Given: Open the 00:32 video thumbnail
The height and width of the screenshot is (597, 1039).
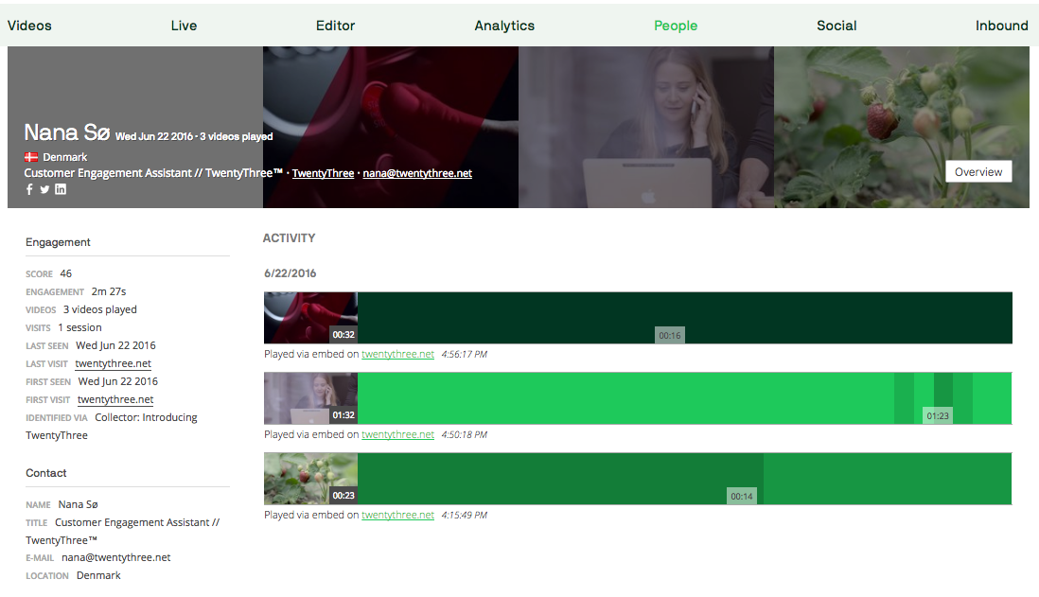Looking at the screenshot, I should click(x=310, y=317).
